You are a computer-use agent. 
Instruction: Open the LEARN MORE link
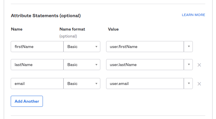pyautogui.click(x=193, y=15)
